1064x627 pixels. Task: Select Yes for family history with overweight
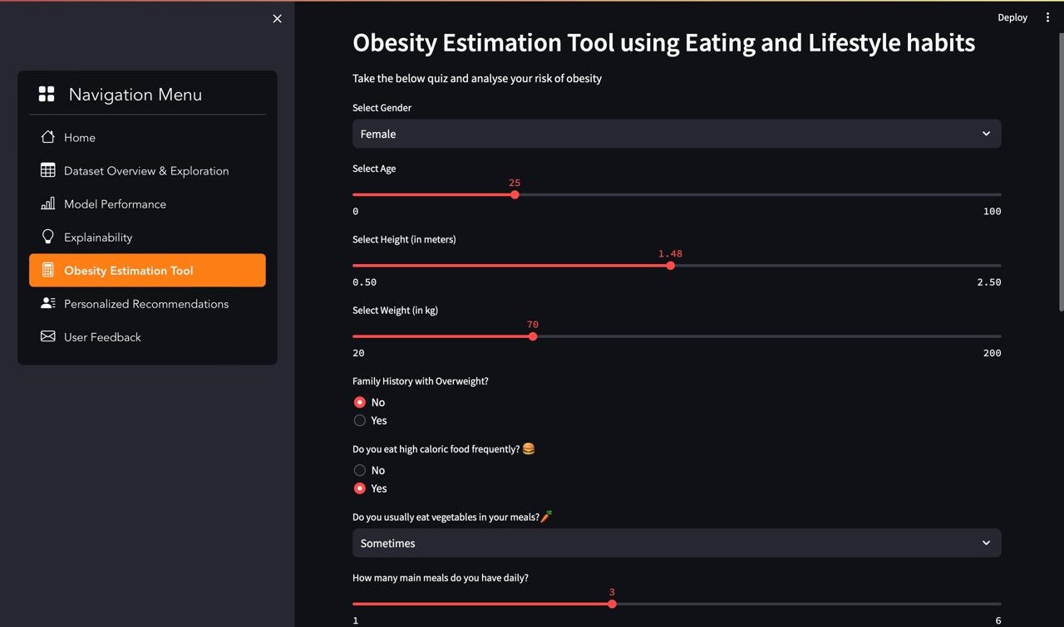(x=360, y=420)
